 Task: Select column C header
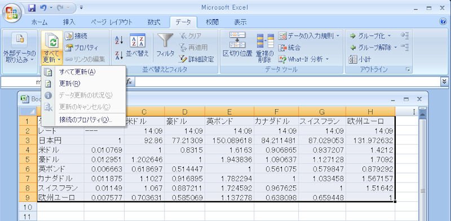144,112
